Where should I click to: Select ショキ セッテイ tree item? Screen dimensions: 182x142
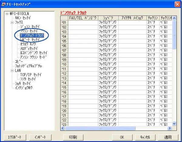(x=23, y=83)
